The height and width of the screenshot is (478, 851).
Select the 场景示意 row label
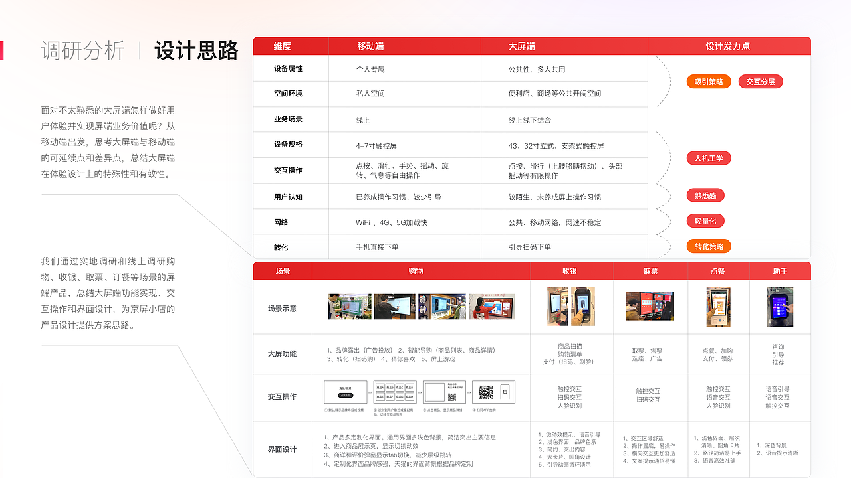(282, 309)
